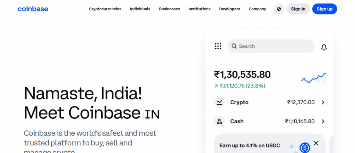355x153 pixels.
Task: Open the Cryptocurrencies menu
Action: coord(105,9)
